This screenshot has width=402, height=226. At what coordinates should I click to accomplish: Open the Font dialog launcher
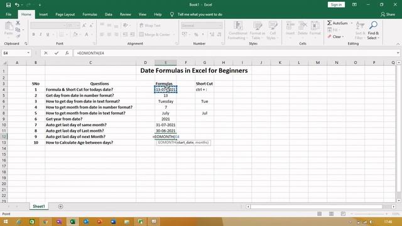(x=94, y=43)
